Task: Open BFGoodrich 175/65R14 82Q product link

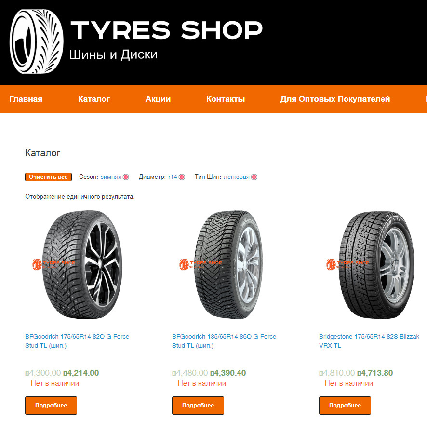Action: tap(77, 341)
